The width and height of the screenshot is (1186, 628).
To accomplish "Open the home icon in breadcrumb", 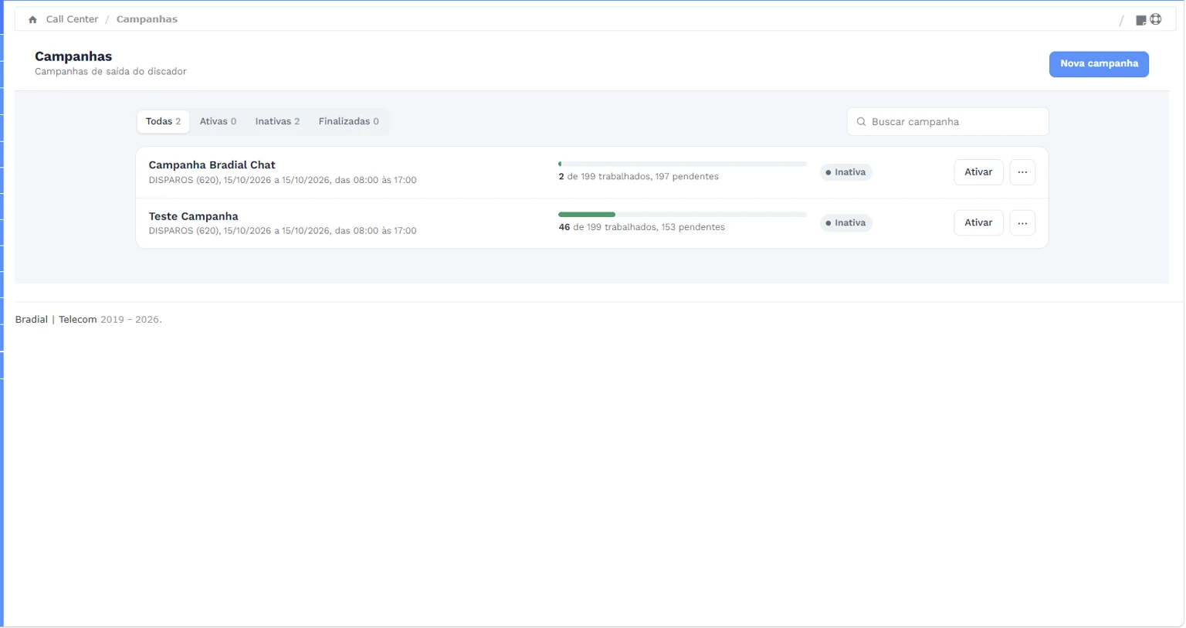I will pyautogui.click(x=32, y=19).
